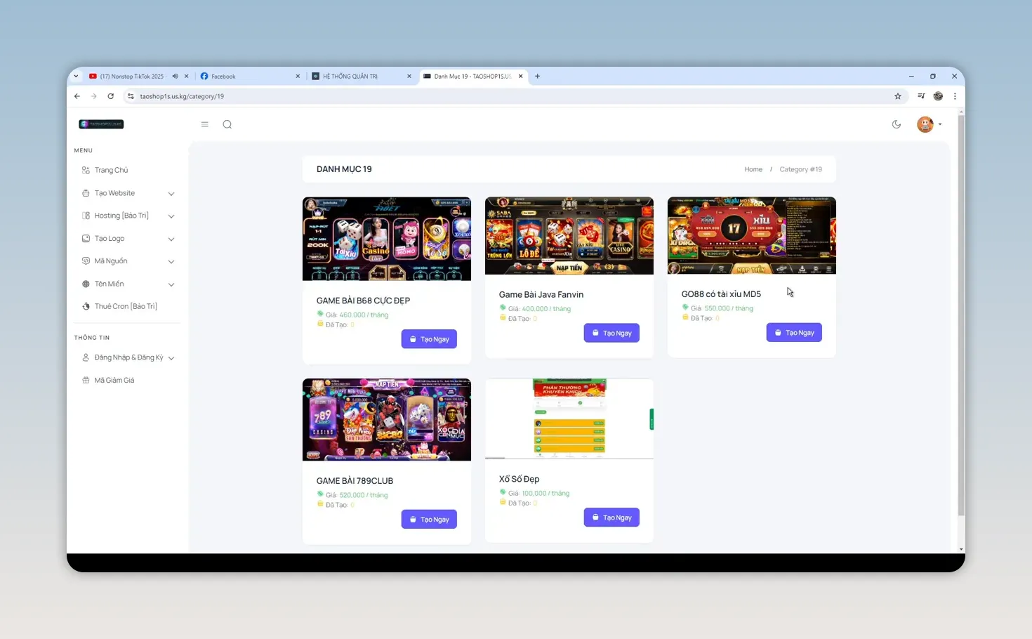Mute the Nonstop TikTok tab audio
The image size is (1032, 639).
tap(175, 77)
